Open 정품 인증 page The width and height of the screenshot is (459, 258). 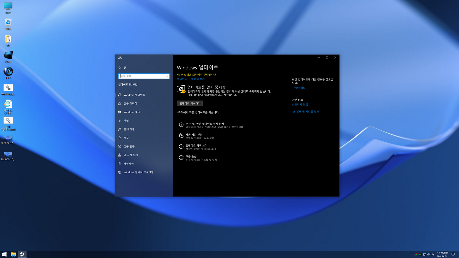tap(144, 146)
